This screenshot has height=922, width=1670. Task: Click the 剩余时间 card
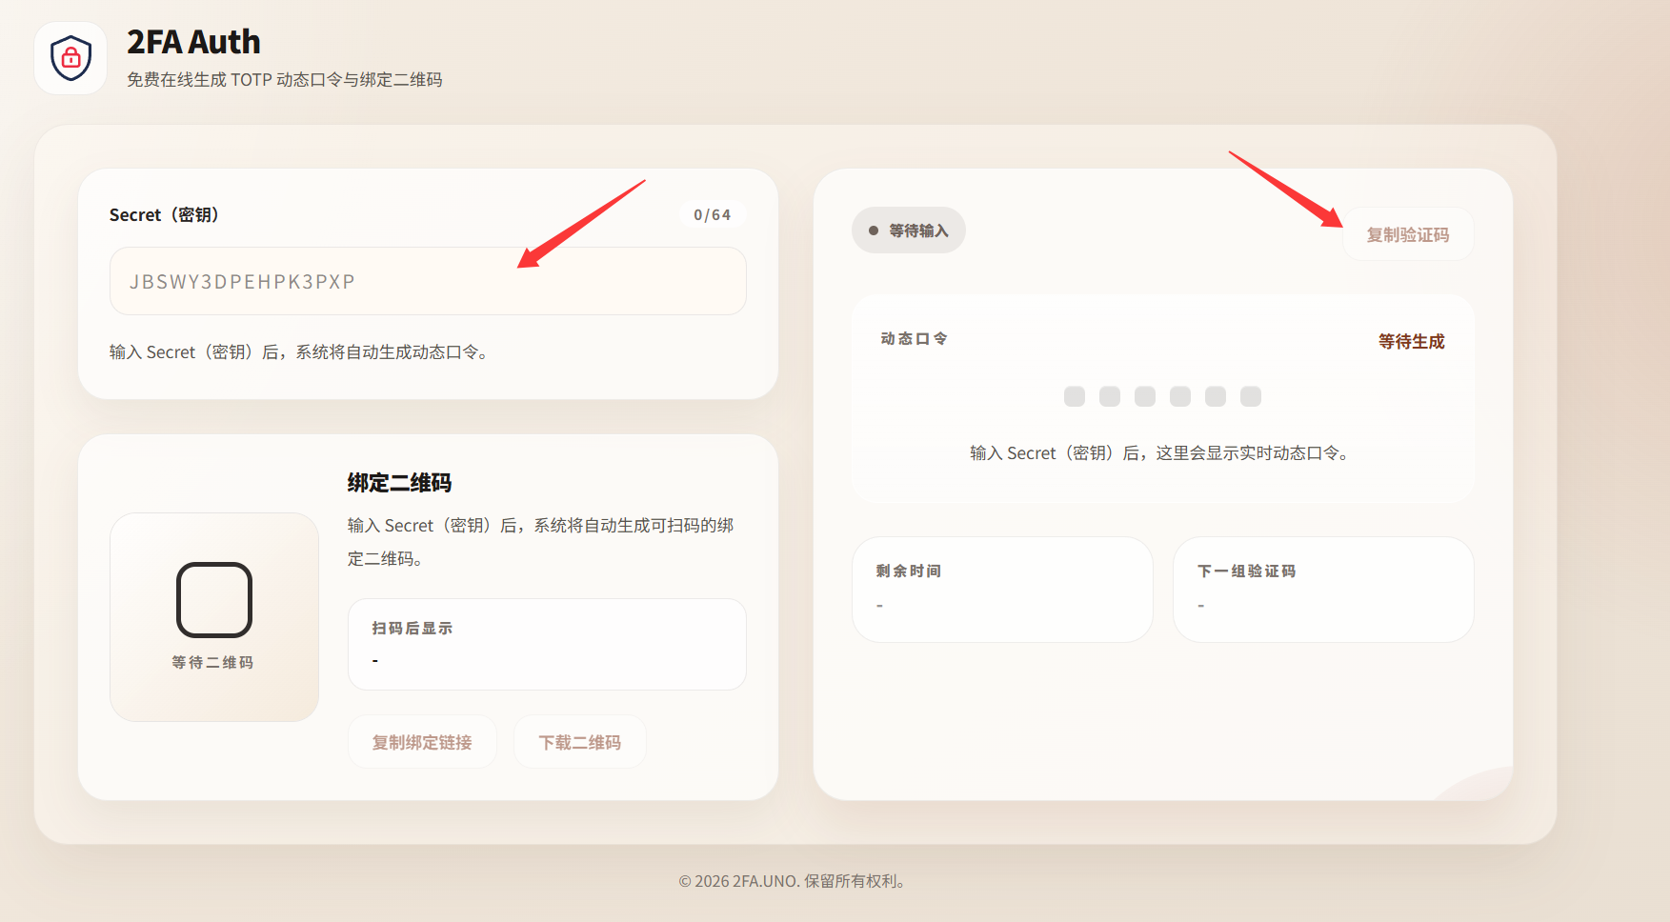coord(1002,590)
